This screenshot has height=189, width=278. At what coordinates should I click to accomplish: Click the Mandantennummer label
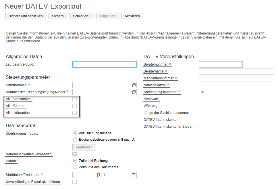click(159, 78)
